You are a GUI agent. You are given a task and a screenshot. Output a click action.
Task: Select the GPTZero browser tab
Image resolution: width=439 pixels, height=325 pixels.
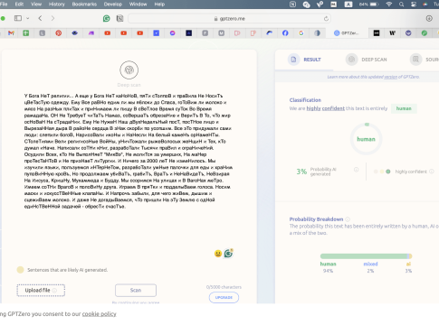coord(347,33)
